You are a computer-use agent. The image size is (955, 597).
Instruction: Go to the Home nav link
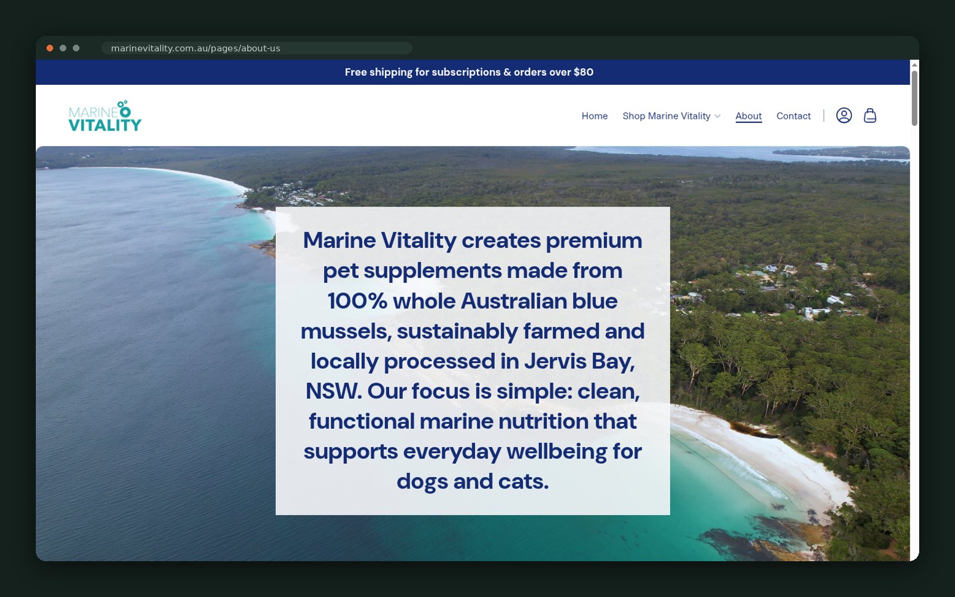pos(594,116)
